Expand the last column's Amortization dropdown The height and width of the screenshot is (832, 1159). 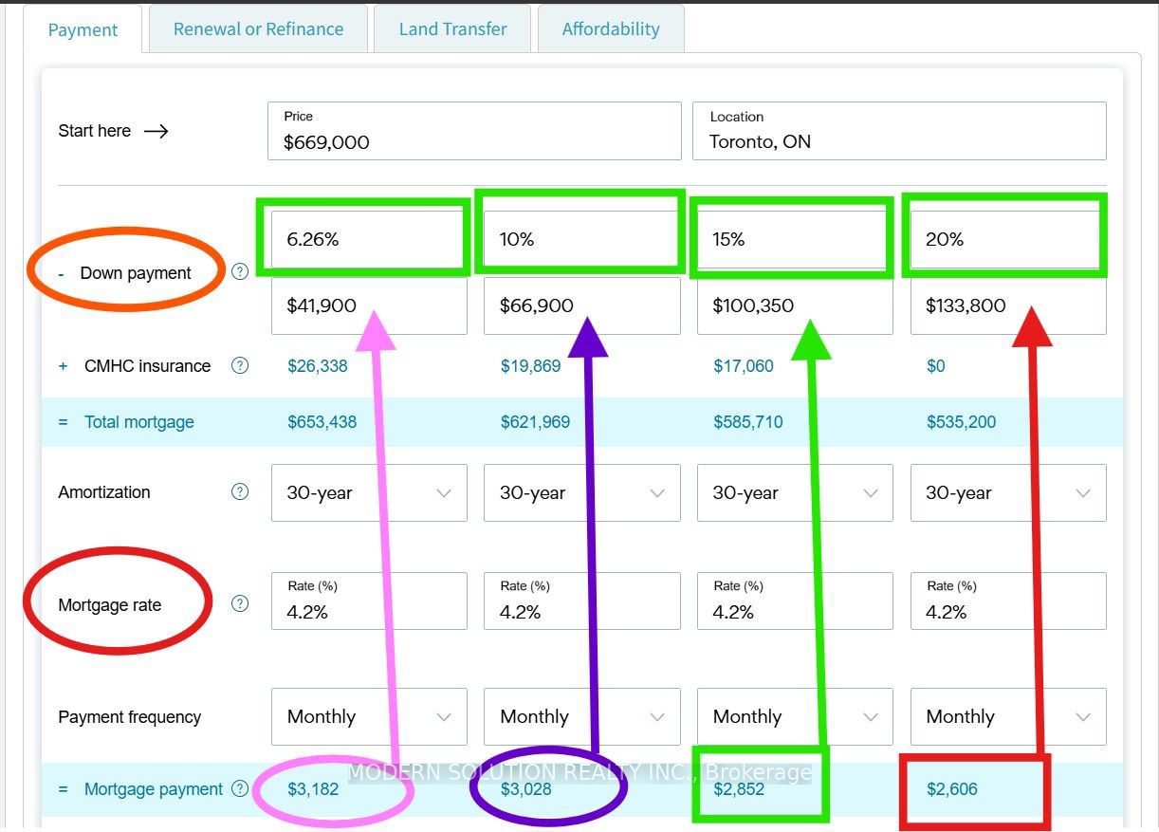pyautogui.click(x=1008, y=492)
